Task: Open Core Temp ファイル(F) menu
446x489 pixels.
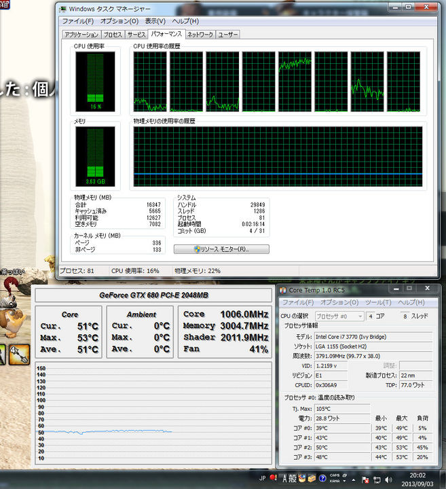Action: (298, 302)
